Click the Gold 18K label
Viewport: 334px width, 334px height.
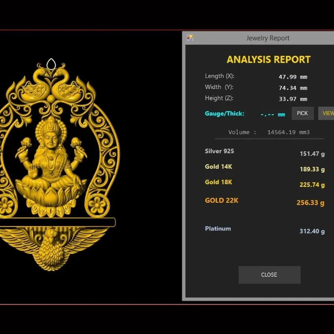[218, 182]
